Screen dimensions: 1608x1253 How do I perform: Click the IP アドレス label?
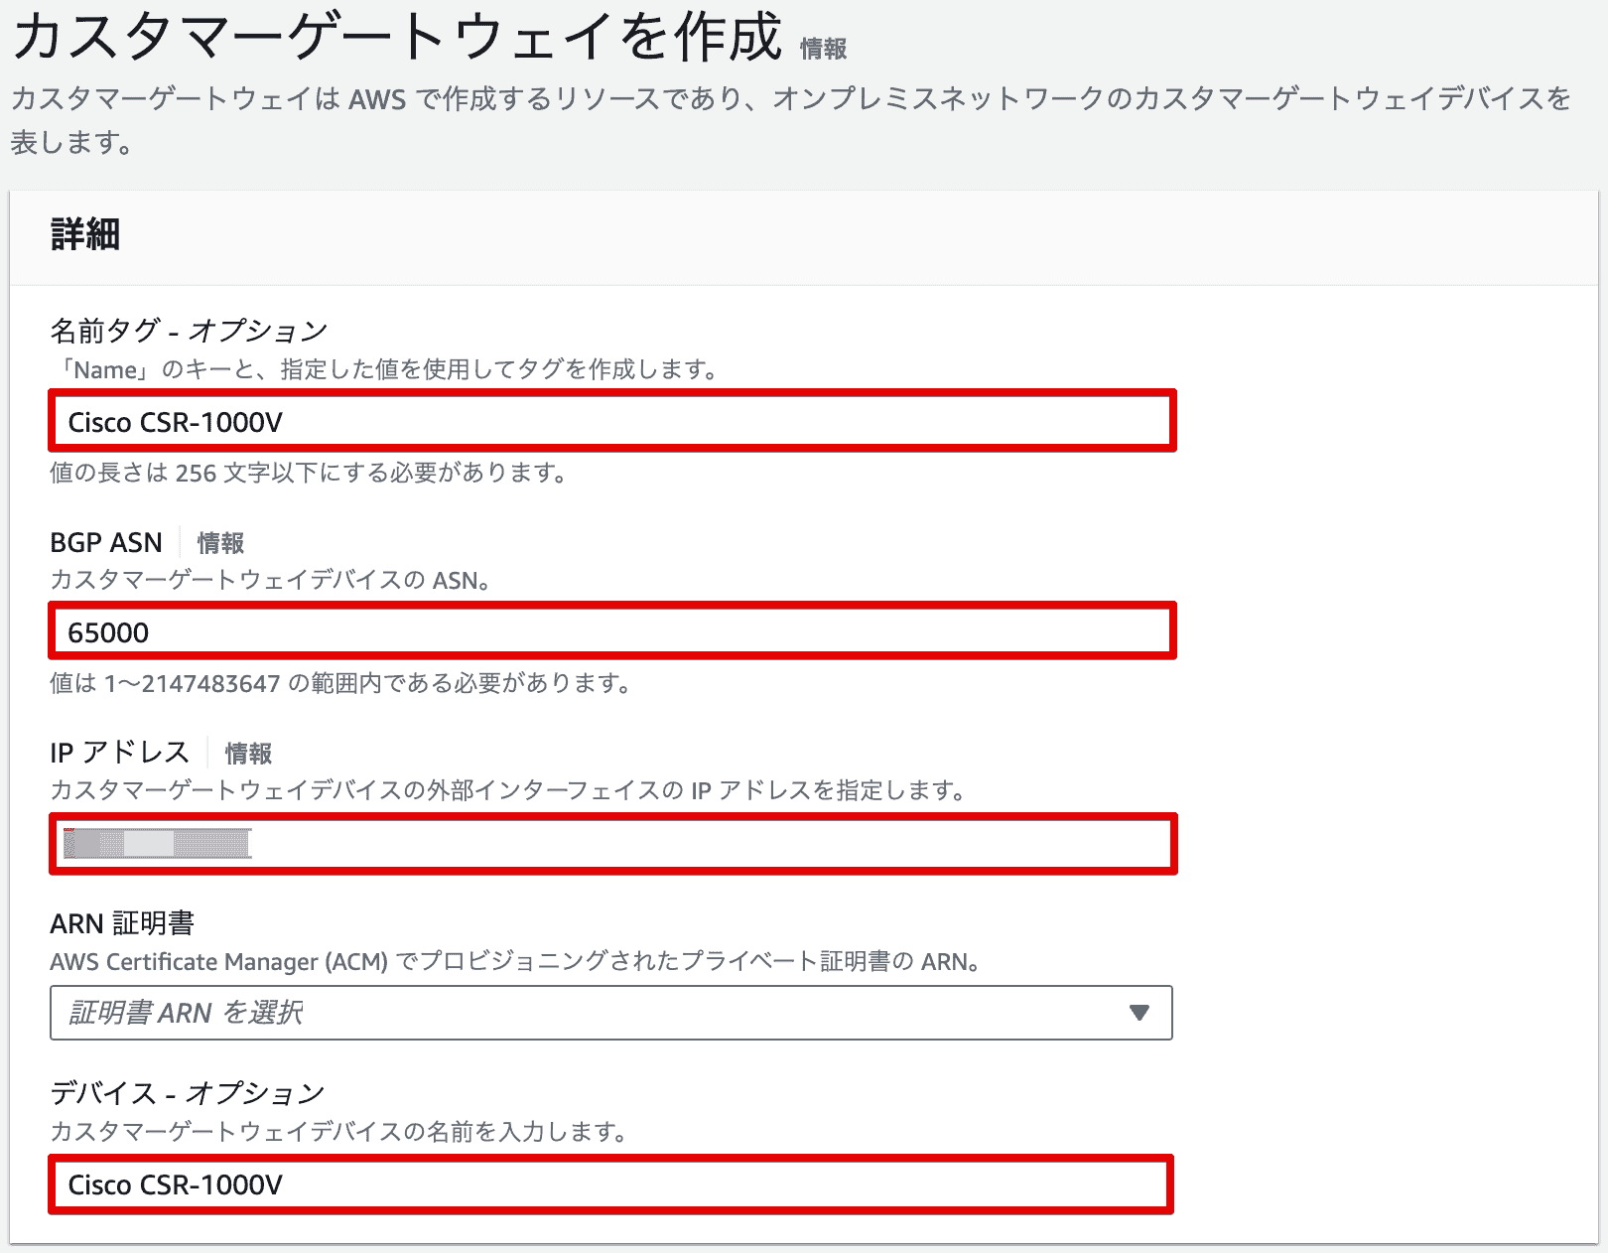click(119, 753)
